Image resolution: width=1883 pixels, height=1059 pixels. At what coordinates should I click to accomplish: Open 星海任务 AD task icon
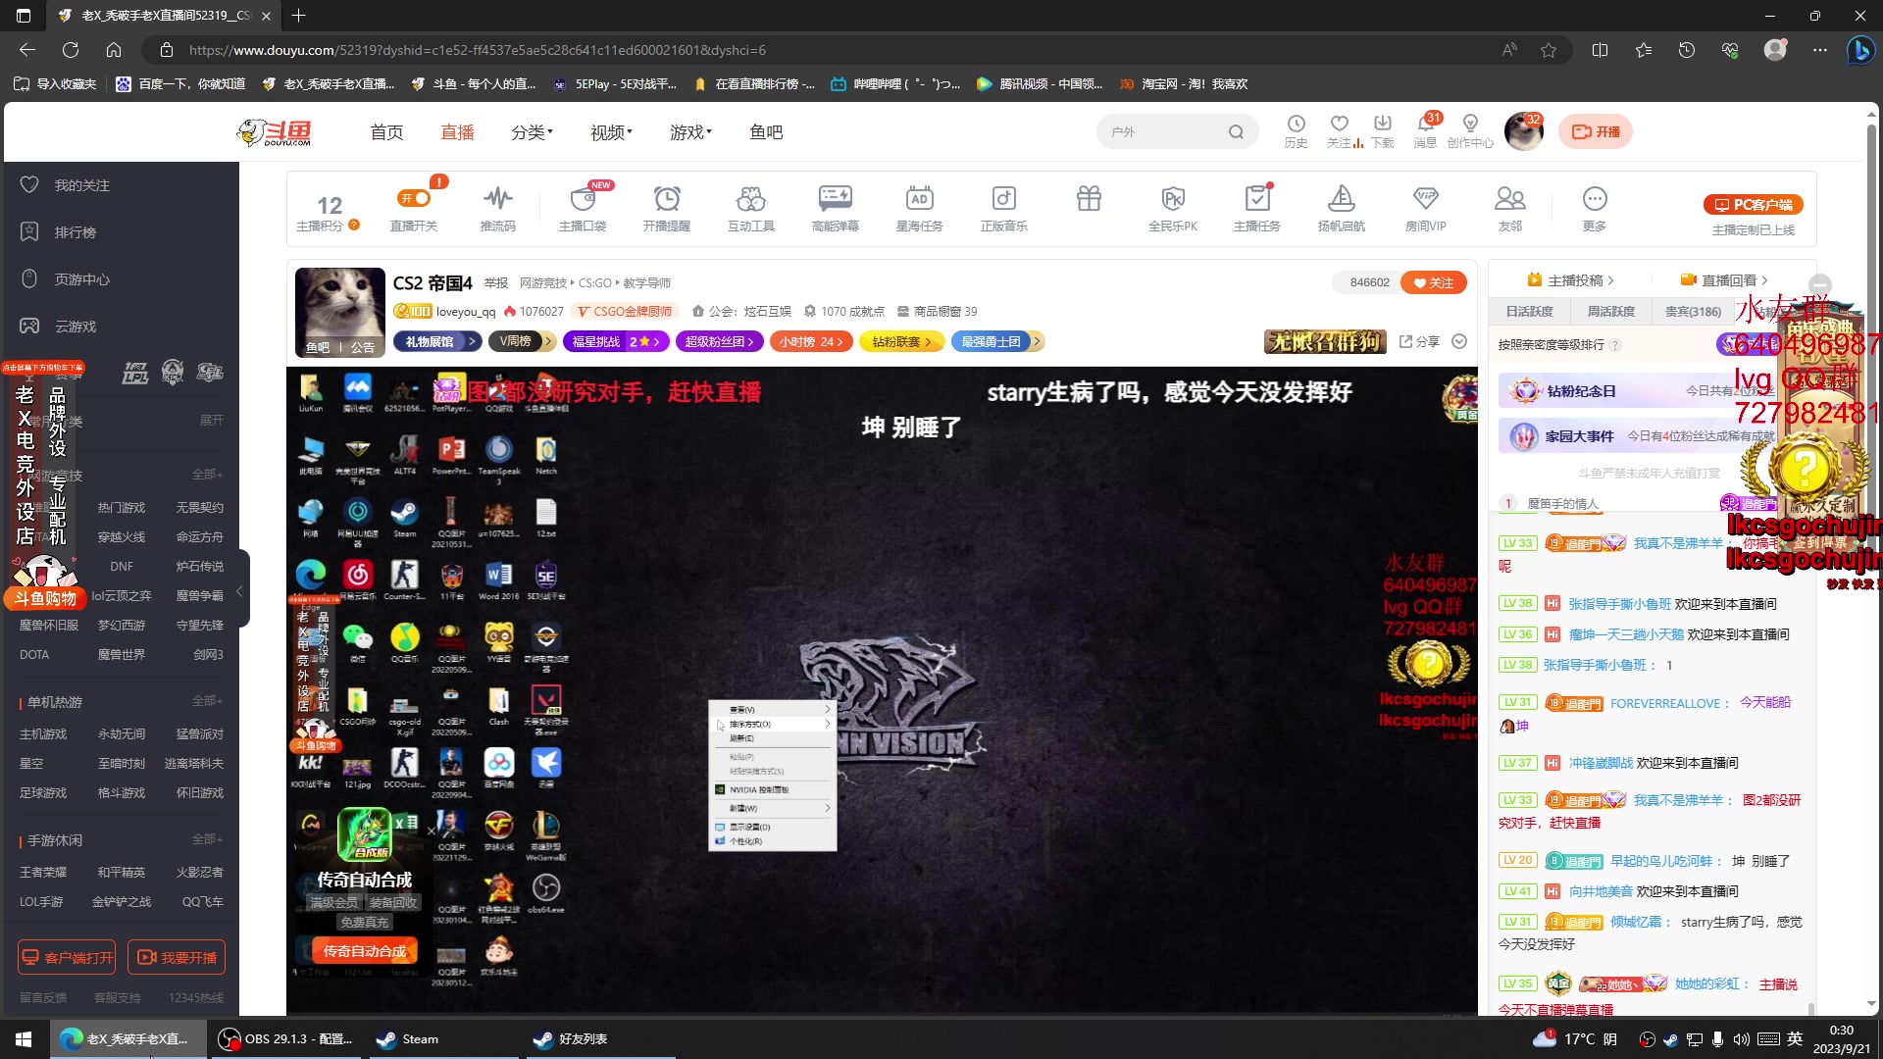click(920, 208)
